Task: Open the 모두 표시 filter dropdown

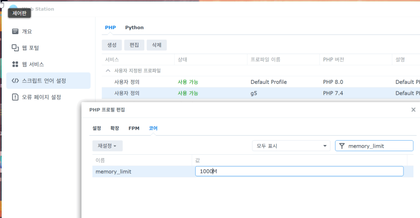Action: [291, 146]
